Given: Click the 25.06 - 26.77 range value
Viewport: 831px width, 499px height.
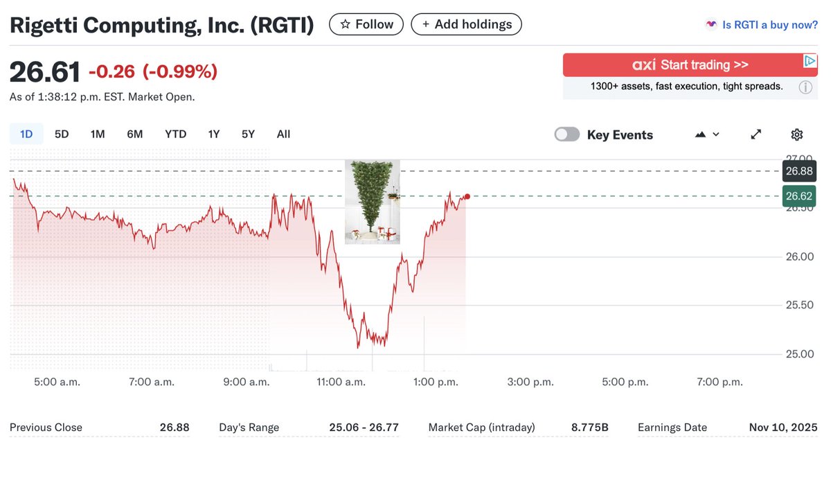Looking at the screenshot, I should [x=364, y=428].
